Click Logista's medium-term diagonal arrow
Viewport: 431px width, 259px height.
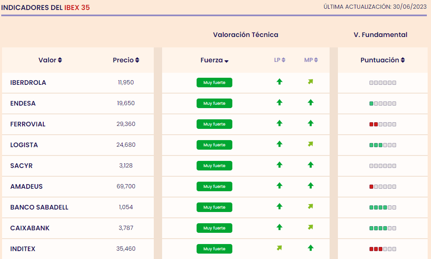coord(310,144)
